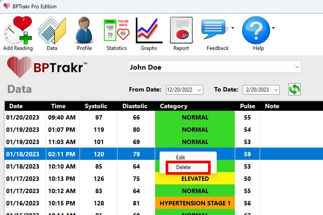Open the To Date picker dropdown
The width and height of the screenshot is (323, 215).
click(276, 90)
